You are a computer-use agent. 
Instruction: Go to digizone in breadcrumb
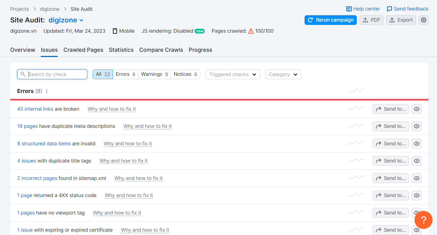point(50,9)
